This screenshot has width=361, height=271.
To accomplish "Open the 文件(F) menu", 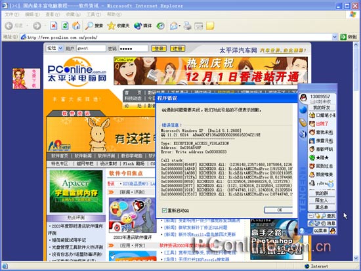I will click(12, 14).
